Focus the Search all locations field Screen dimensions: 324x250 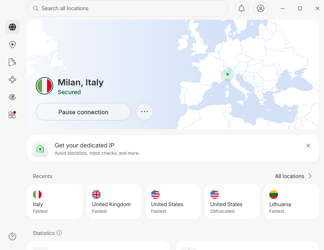(128, 8)
